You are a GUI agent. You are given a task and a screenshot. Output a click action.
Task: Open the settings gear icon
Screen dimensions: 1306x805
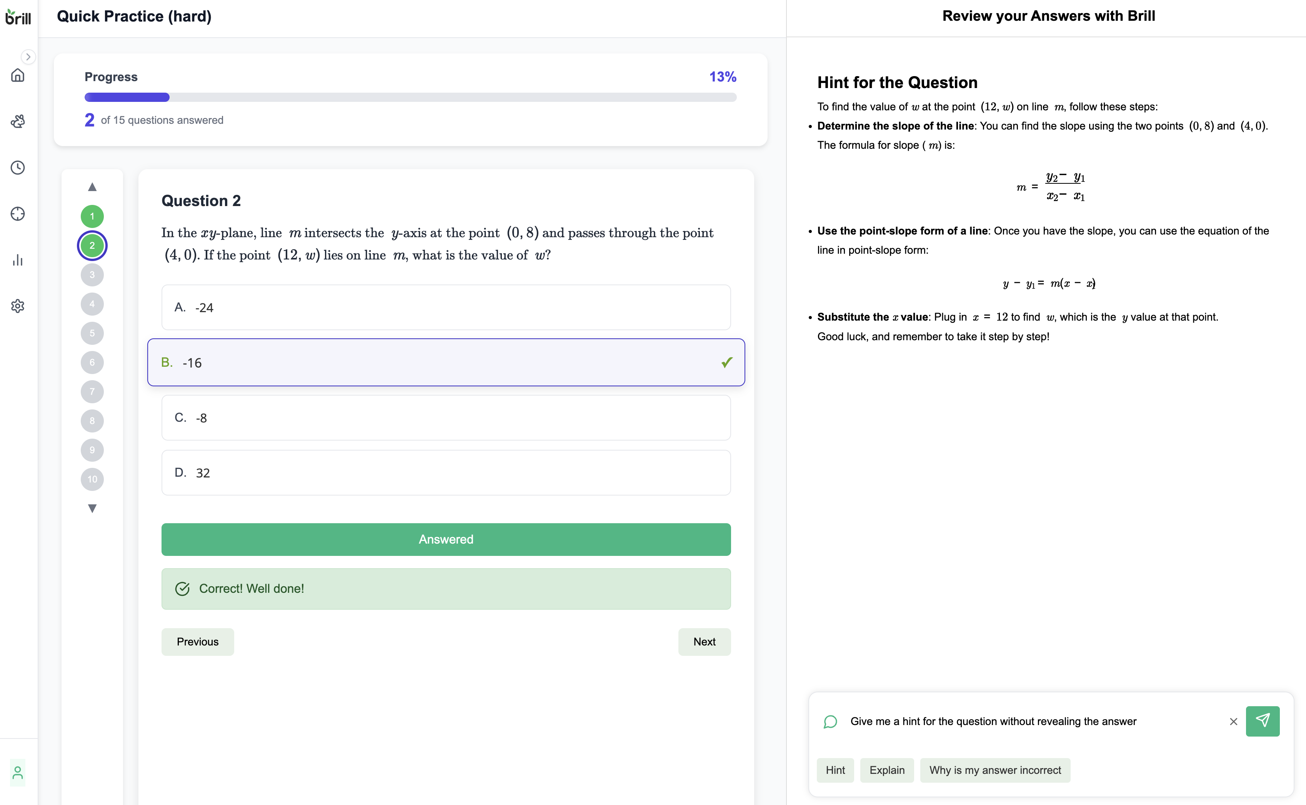(18, 306)
